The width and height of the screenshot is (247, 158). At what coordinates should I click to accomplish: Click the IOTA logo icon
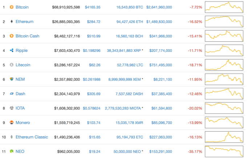11,108
